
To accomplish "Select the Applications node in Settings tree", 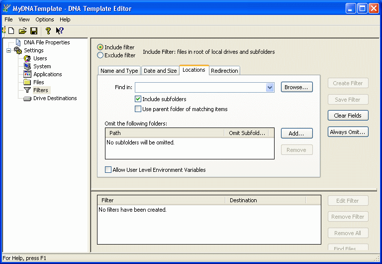I will point(47,74).
